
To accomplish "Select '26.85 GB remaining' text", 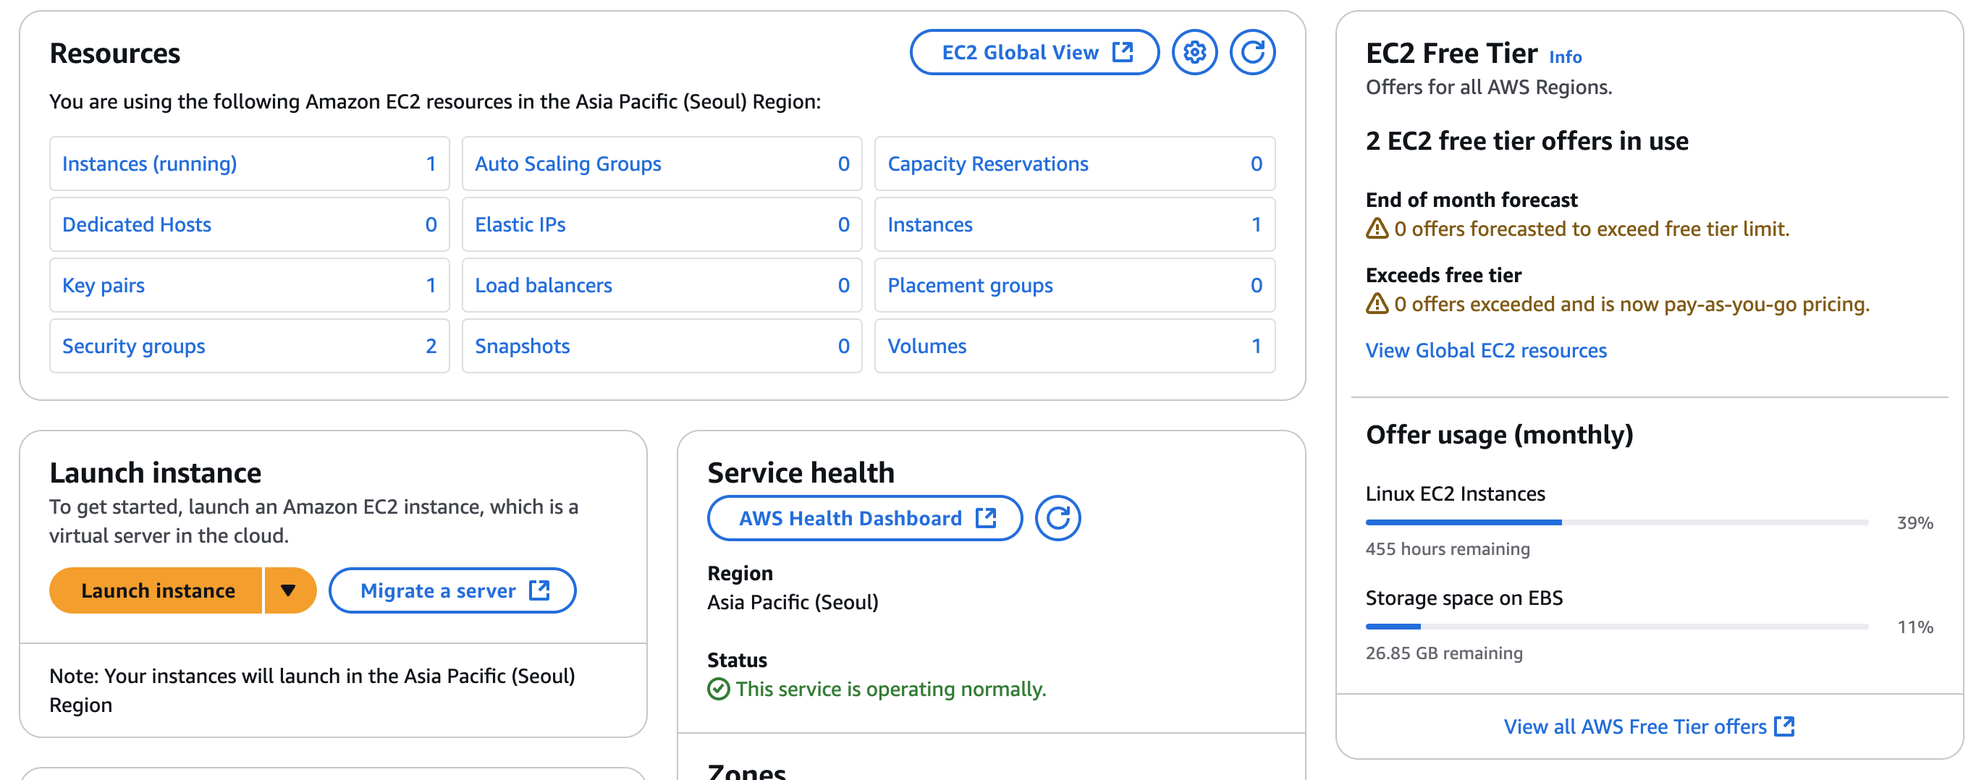I will coord(1444,653).
